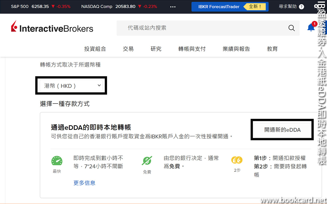327x204 pixels.
Task: Open the 交易 menu
Action: pyautogui.click(x=128, y=49)
